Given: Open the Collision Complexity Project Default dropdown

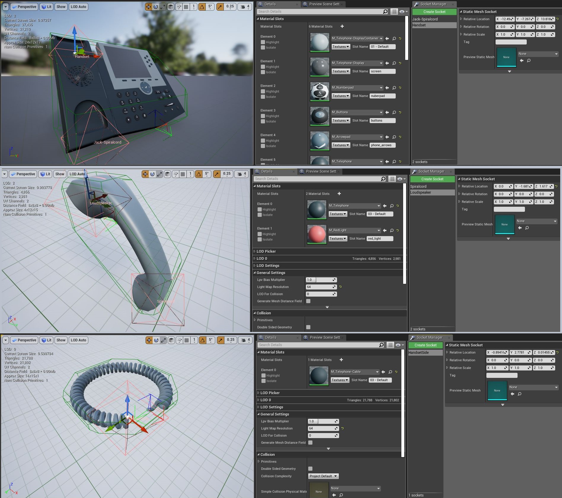Looking at the screenshot, I should pos(323,476).
